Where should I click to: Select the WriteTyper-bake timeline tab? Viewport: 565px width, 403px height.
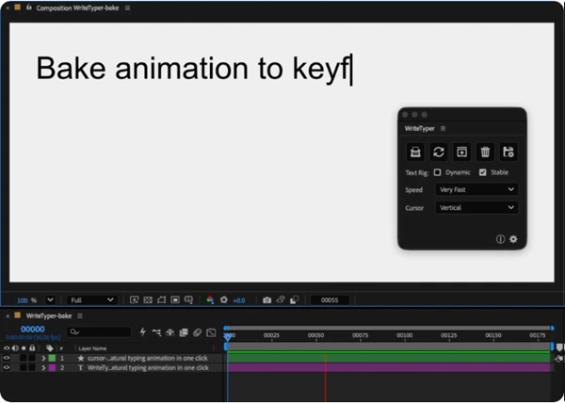pos(49,315)
